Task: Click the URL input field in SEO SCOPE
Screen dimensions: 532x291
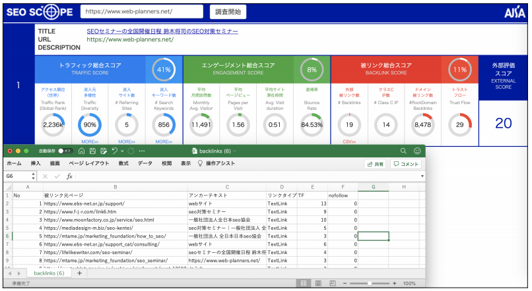Action: tap(142, 11)
